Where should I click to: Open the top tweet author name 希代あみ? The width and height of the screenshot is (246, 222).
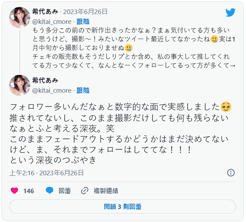(46, 12)
